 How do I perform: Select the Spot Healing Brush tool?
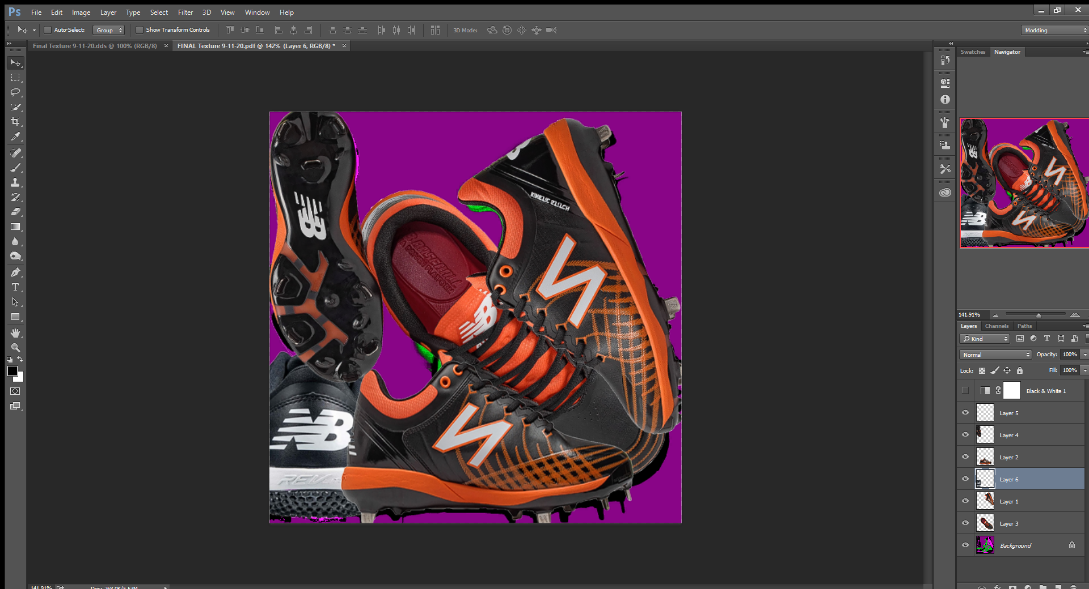click(15, 153)
